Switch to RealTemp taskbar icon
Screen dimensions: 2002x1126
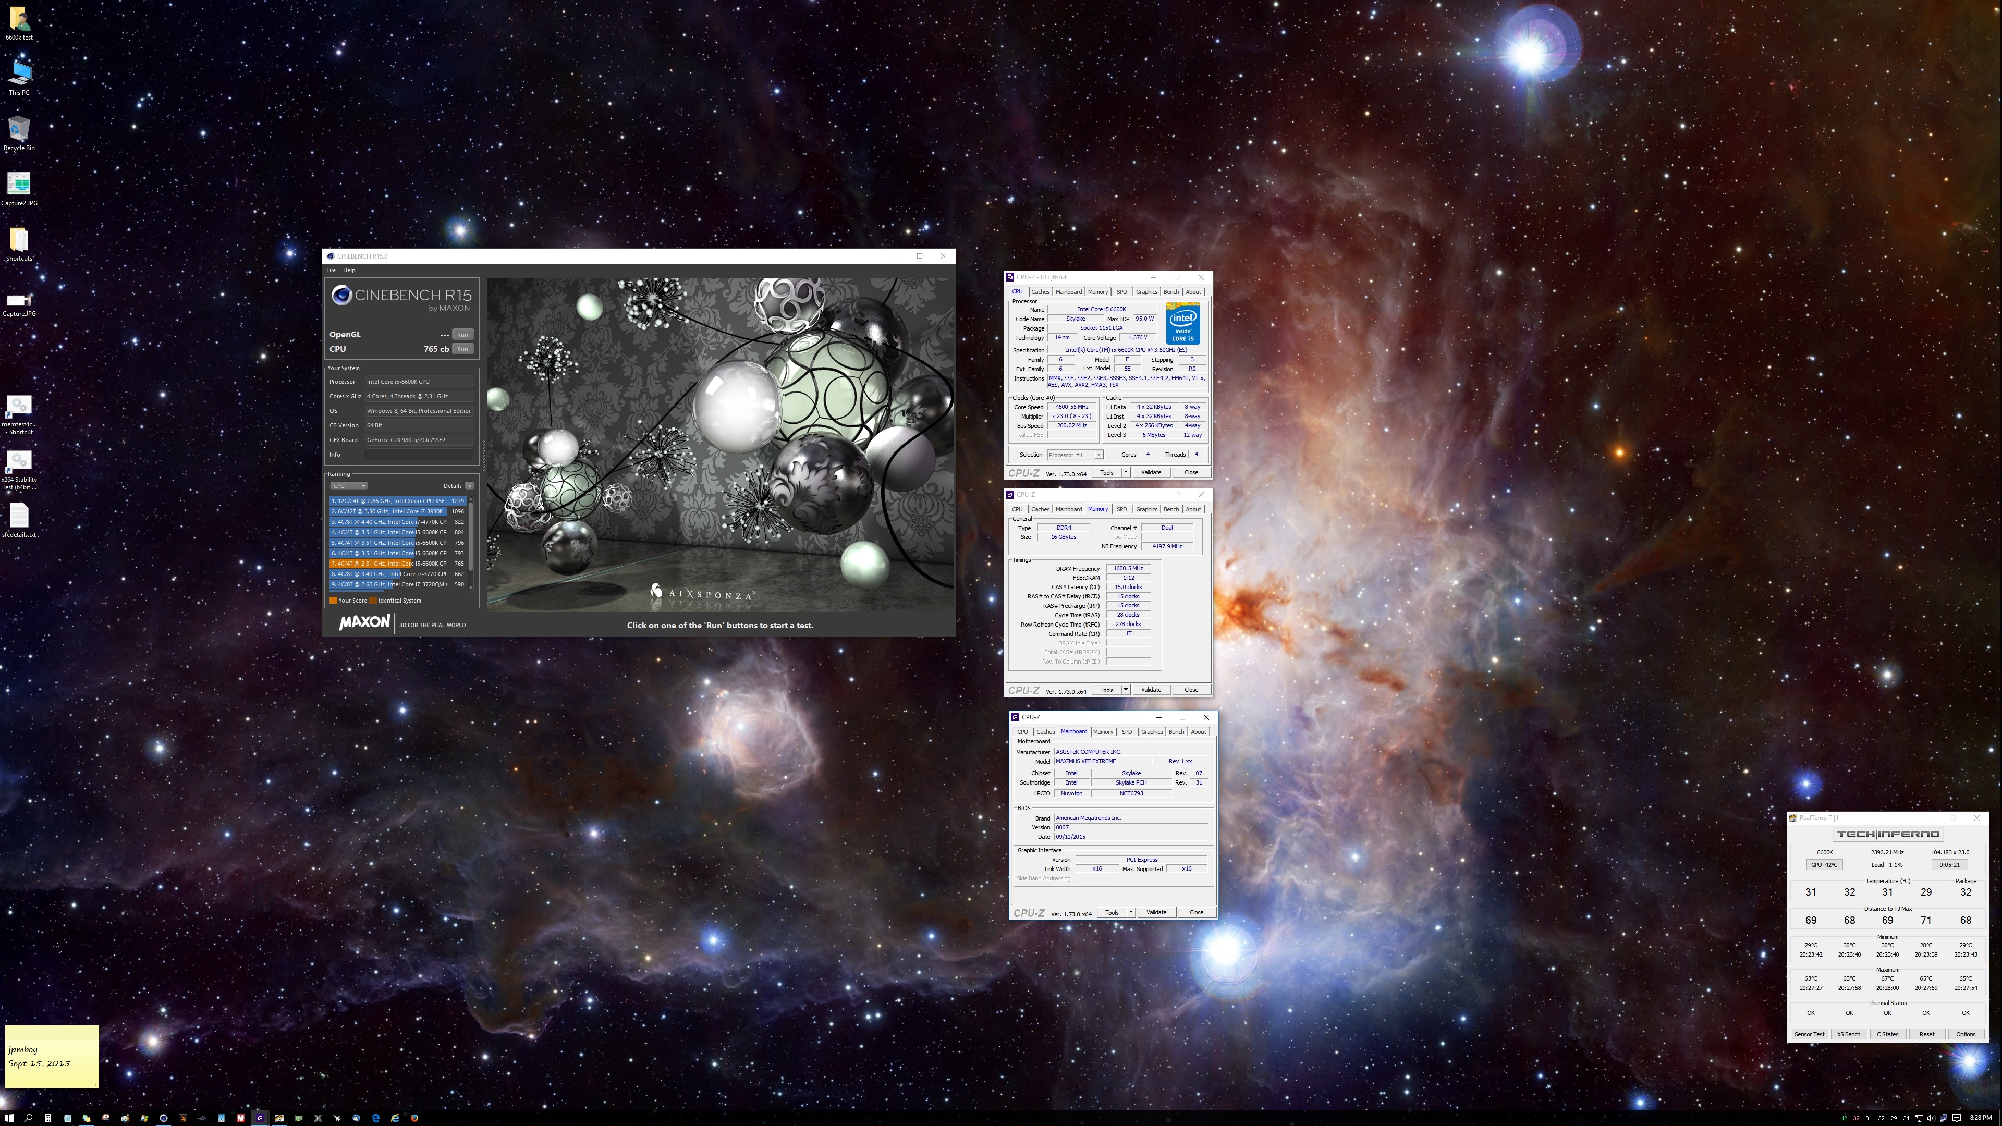[x=279, y=1118]
